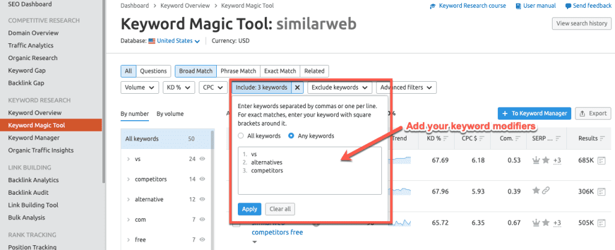The height and width of the screenshot is (250, 615).
Task: Open the Volume filter dropdown
Action: click(x=139, y=87)
